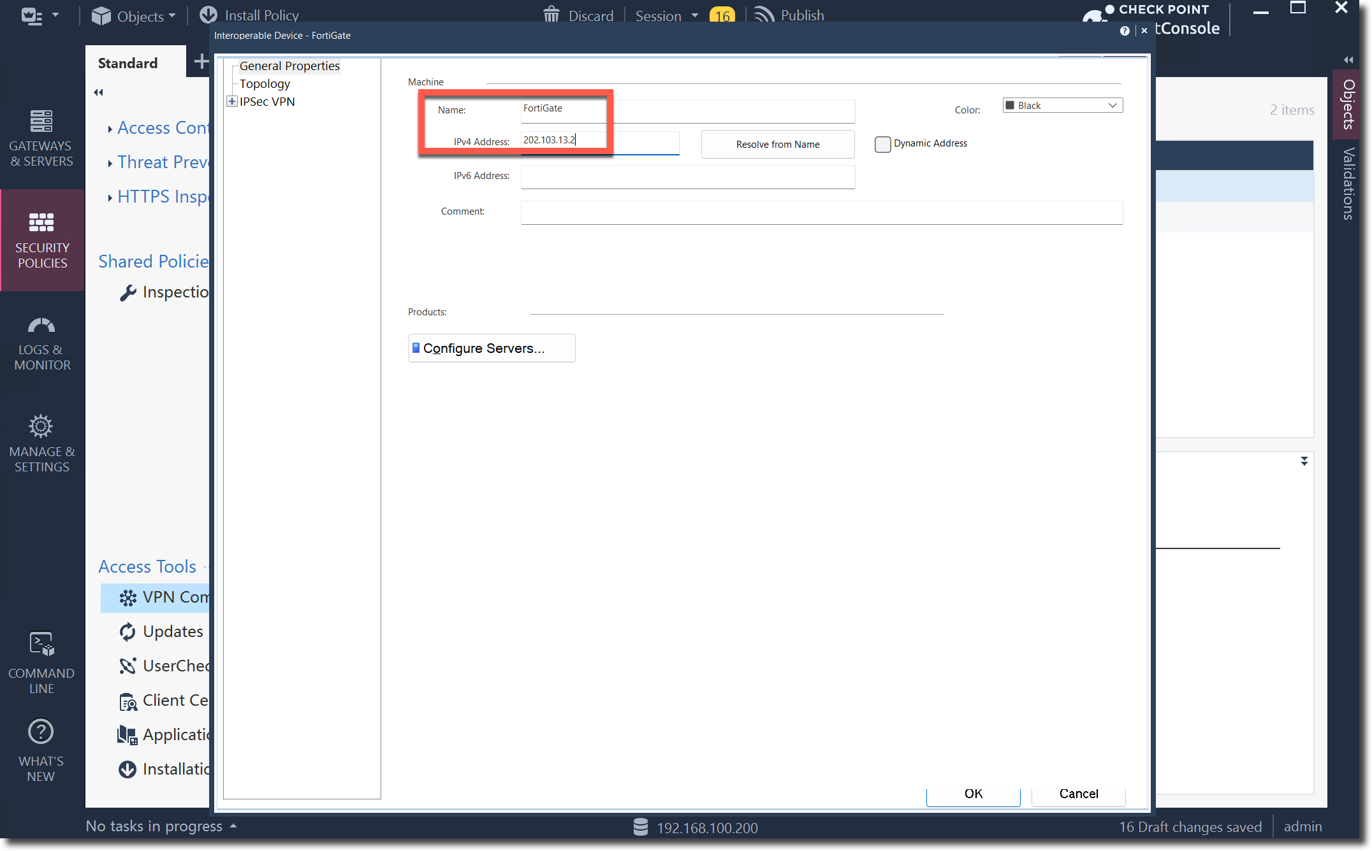The image size is (1372, 851).
Task: Click the dialog help question icon
Action: [x=1125, y=31]
